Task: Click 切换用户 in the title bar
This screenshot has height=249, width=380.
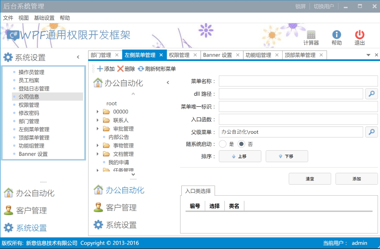Action: tap(324, 6)
